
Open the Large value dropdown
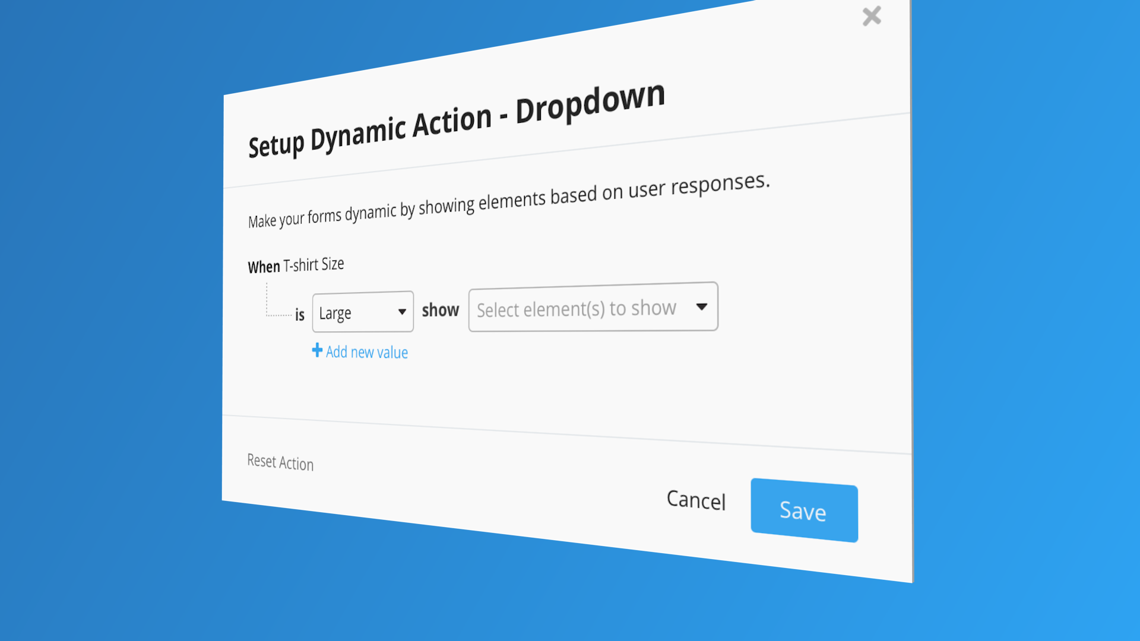363,312
